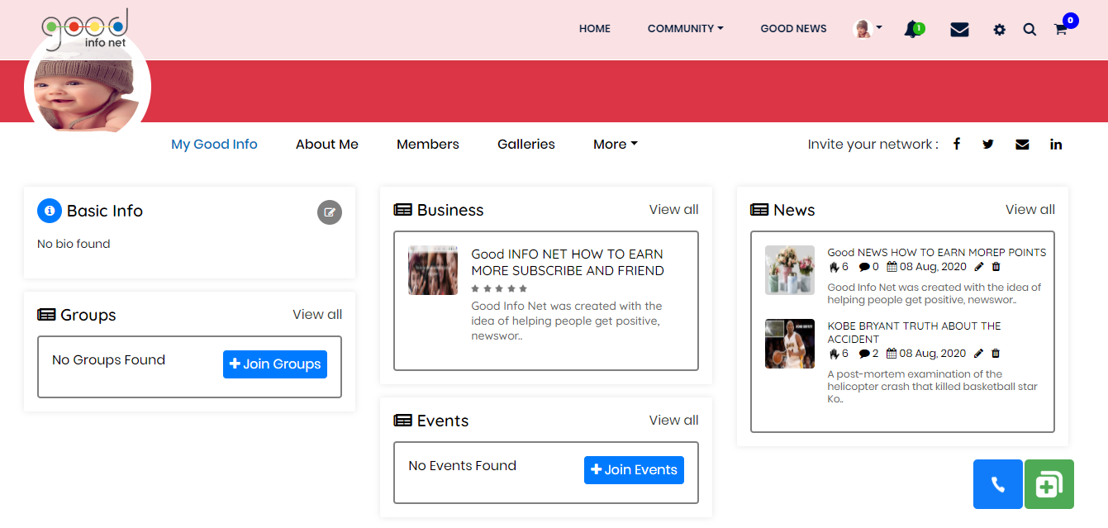The image size is (1108, 528).
Task: Switch to the About Me tab
Action: [x=327, y=144]
